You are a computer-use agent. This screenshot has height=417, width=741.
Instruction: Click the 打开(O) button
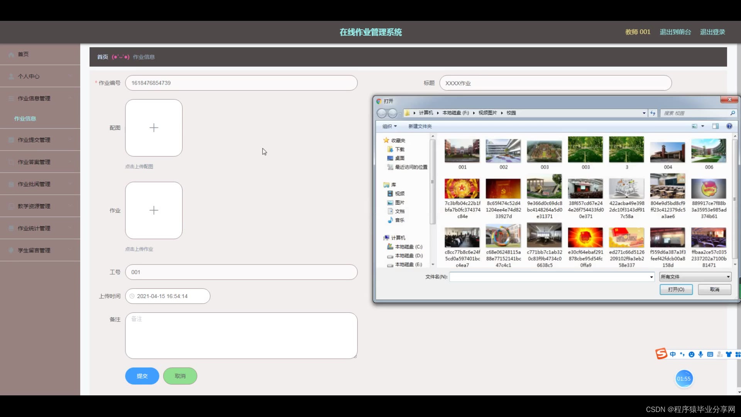tap(676, 290)
